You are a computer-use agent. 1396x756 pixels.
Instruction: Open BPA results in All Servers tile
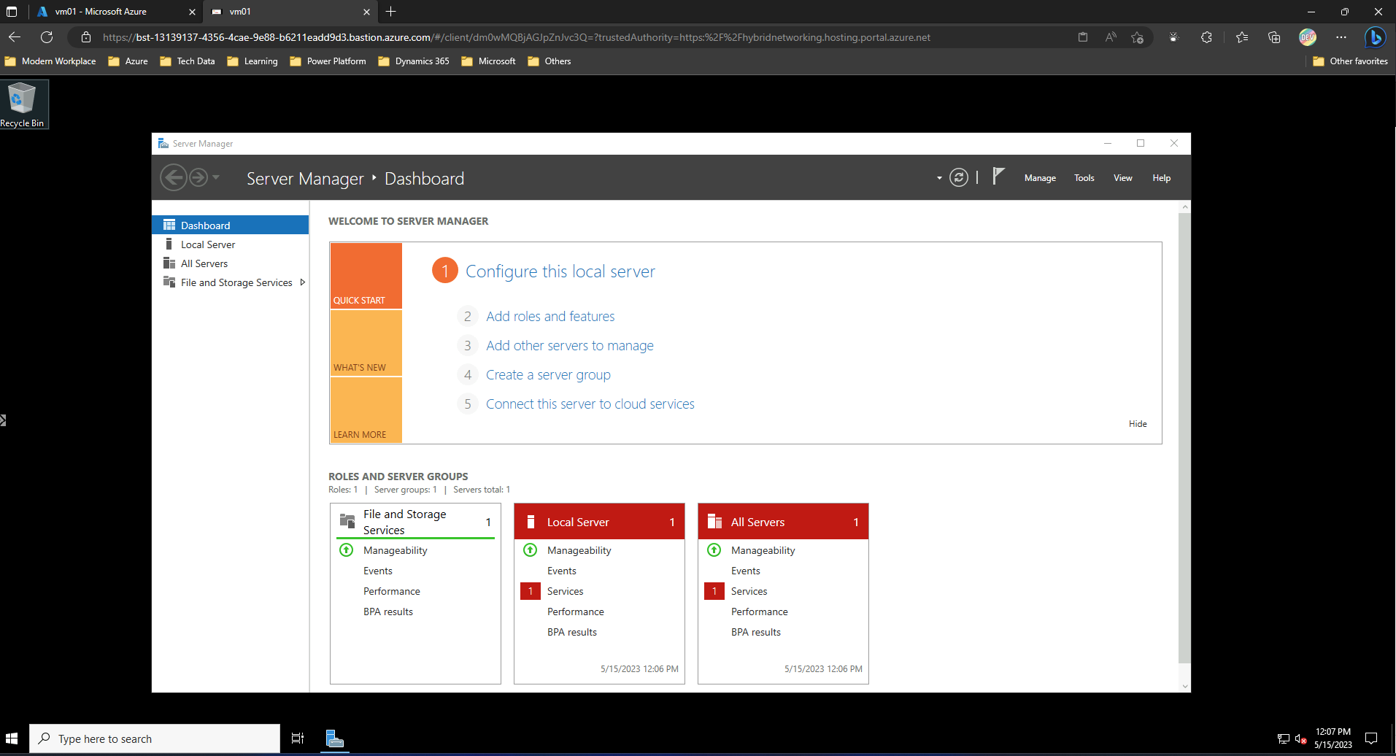(x=756, y=632)
